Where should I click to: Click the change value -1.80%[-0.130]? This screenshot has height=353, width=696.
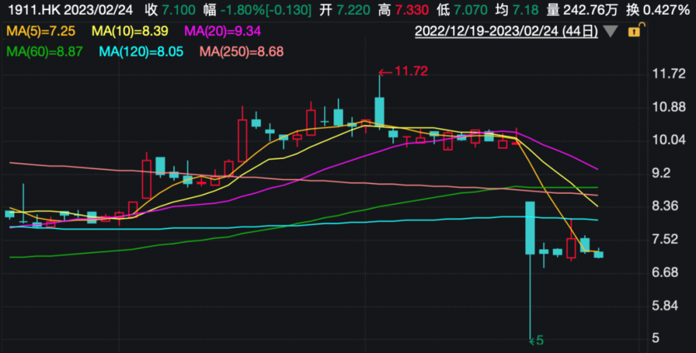(266, 10)
